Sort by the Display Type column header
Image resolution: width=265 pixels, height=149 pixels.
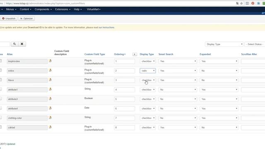tap(147, 54)
